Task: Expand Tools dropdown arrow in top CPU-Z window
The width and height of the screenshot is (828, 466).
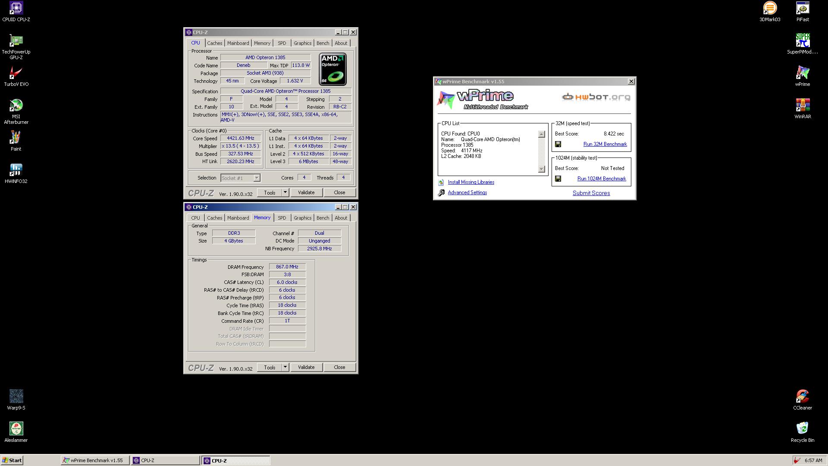Action: 285,192
